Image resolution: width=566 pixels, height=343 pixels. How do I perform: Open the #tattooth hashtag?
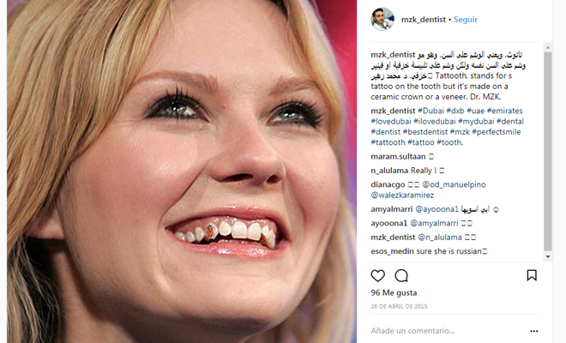click(x=388, y=142)
